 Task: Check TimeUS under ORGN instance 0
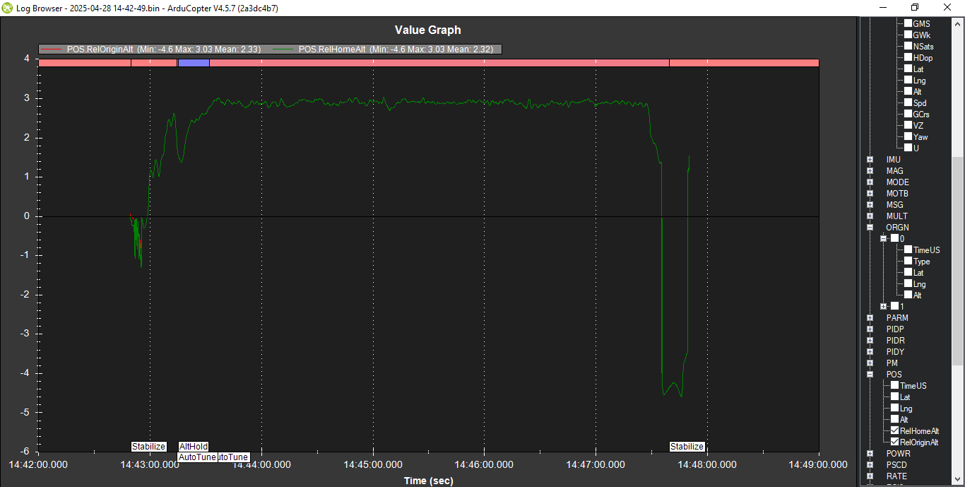point(908,250)
